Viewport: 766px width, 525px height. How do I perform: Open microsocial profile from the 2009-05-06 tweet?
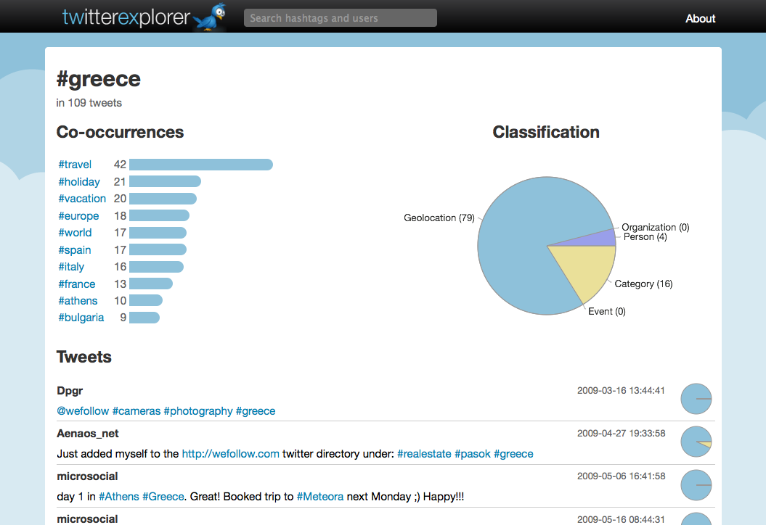click(x=87, y=476)
